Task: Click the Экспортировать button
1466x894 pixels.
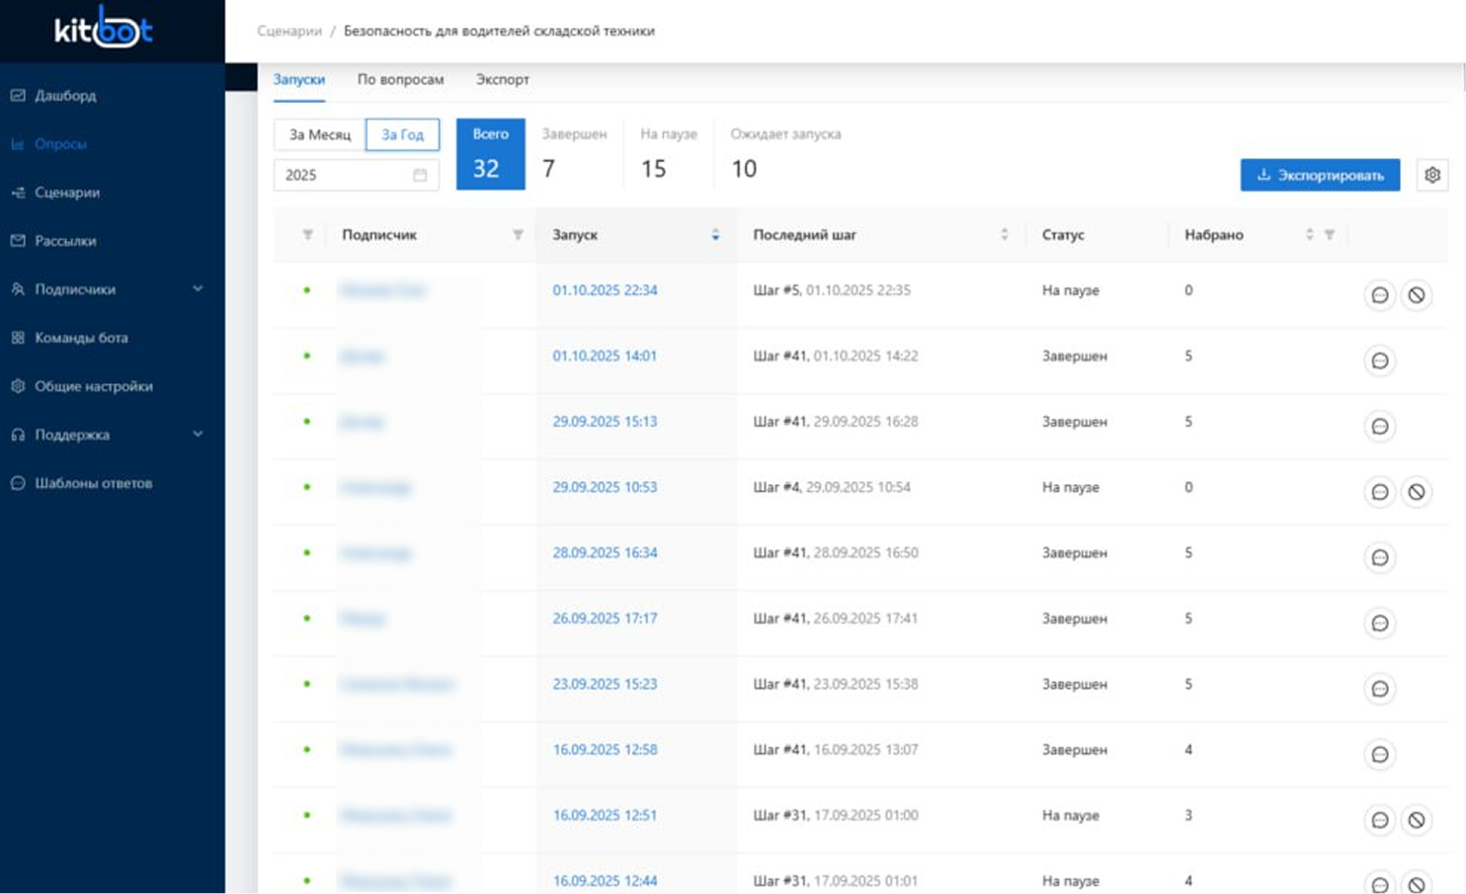Action: (x=1319, y=175)
